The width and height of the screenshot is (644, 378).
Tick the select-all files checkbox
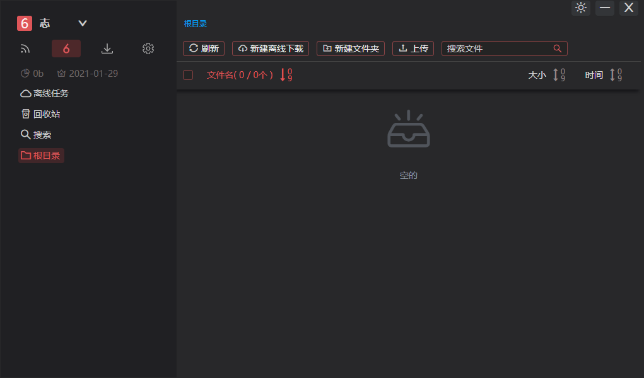tap(188, 75)
